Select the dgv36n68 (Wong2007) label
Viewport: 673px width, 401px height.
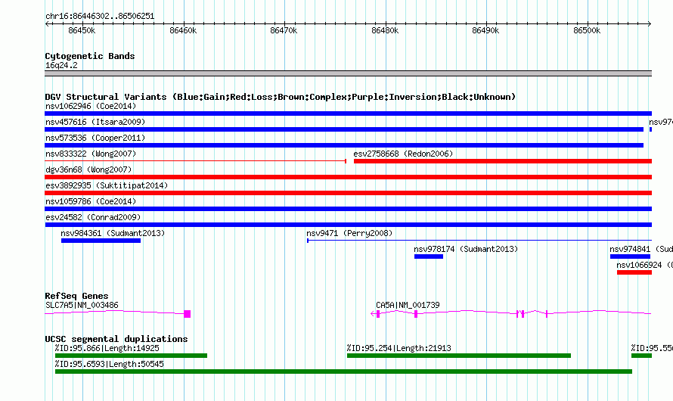pyautogui.click(x=88, y=169)
